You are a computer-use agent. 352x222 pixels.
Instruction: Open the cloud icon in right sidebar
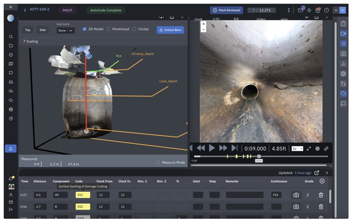click(x=343, y=94)
